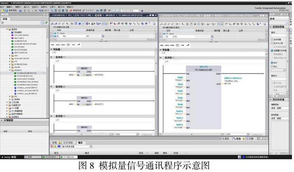Screen dimensions: 294x172
Task: Show warnings filter icon in compile tab
Action: [56, 146]
